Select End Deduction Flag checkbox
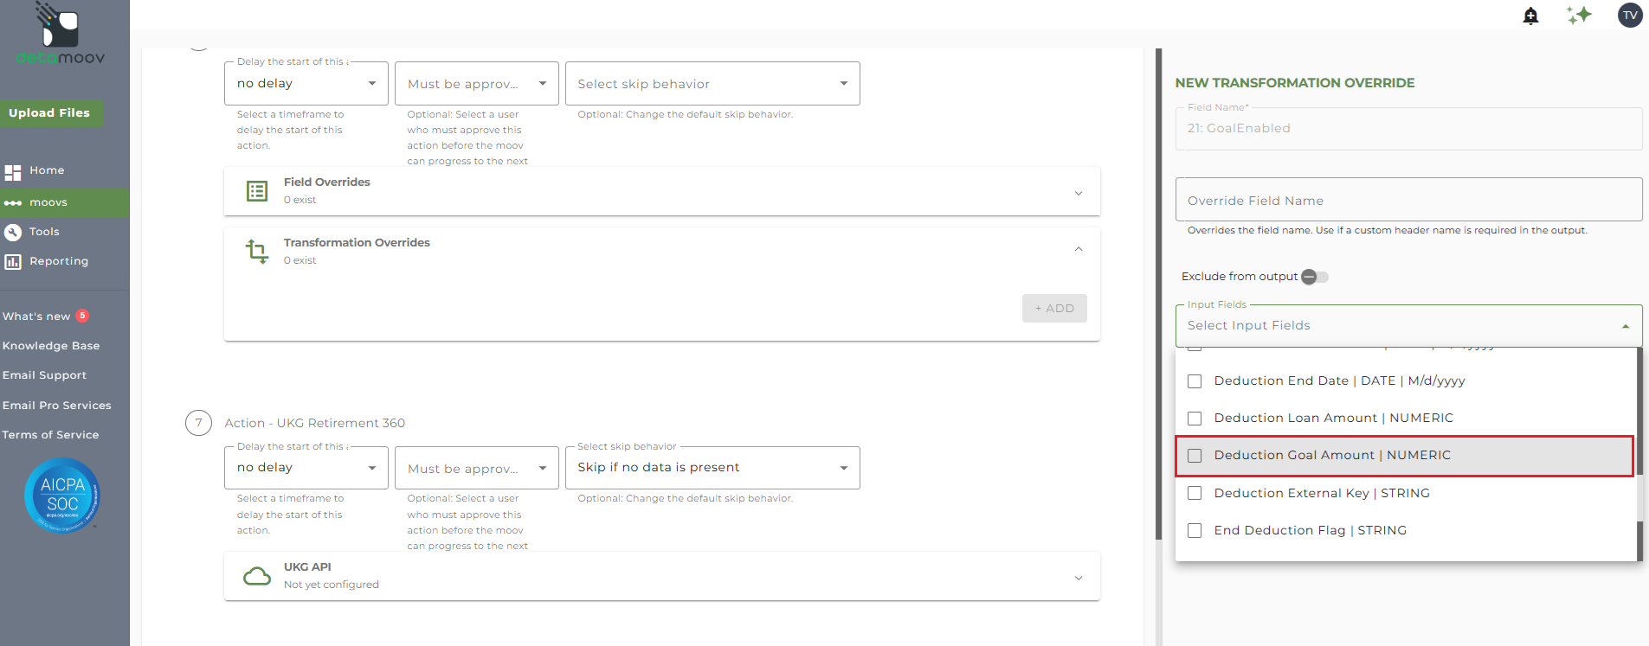This screenshot has height=646, width=1649. pyautogui.click(x=1195, y=531)
